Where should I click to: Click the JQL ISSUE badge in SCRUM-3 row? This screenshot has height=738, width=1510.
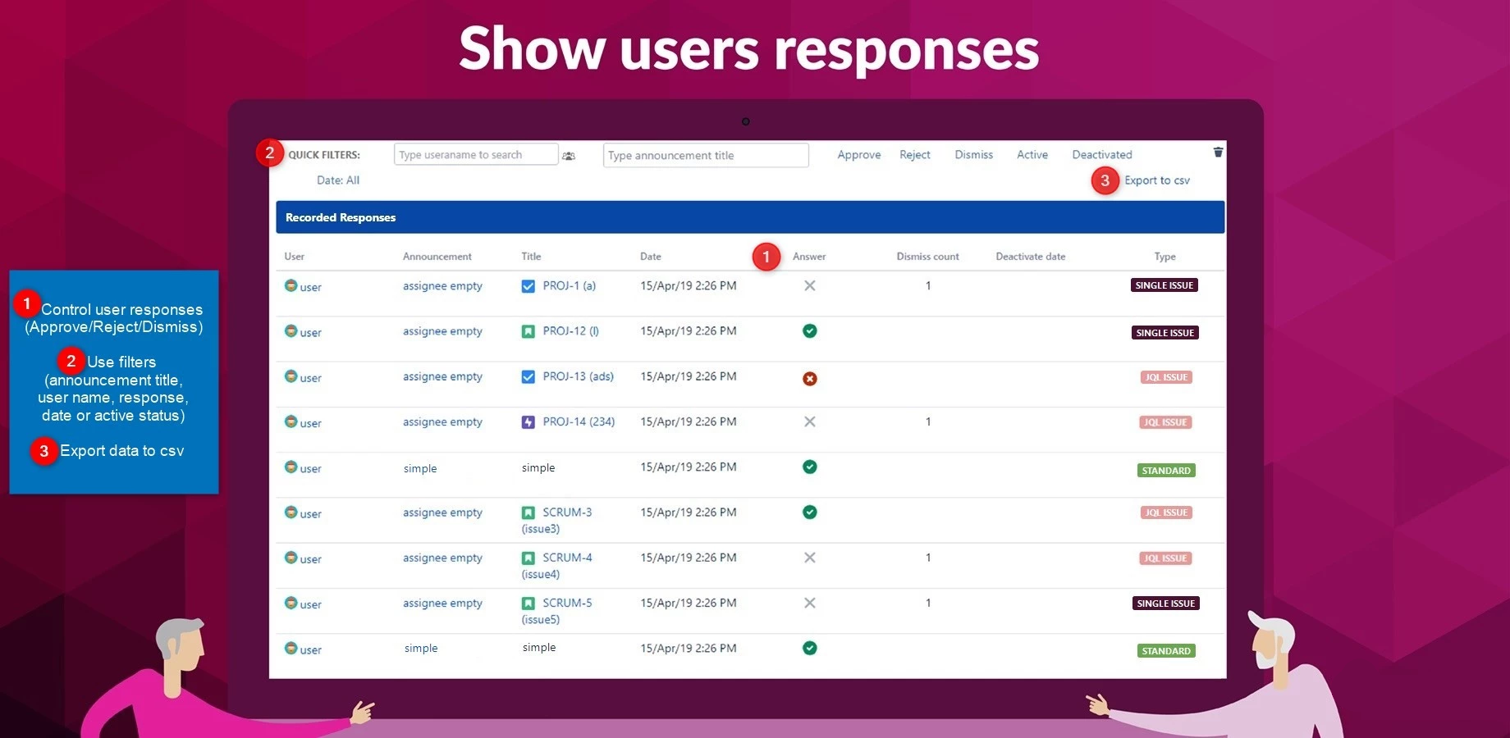coord(1166,512)
